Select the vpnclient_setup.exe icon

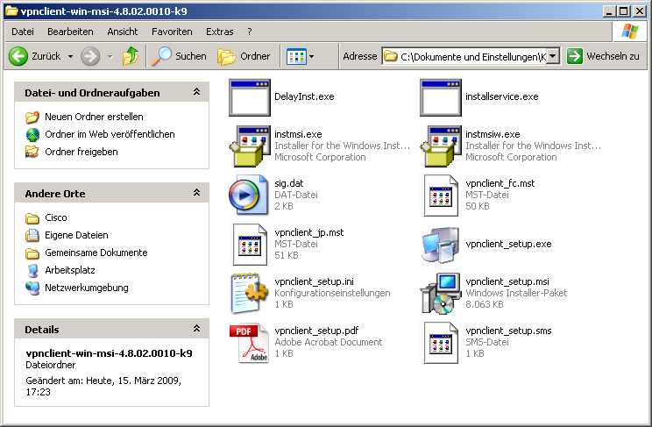[x=441, y=245]
